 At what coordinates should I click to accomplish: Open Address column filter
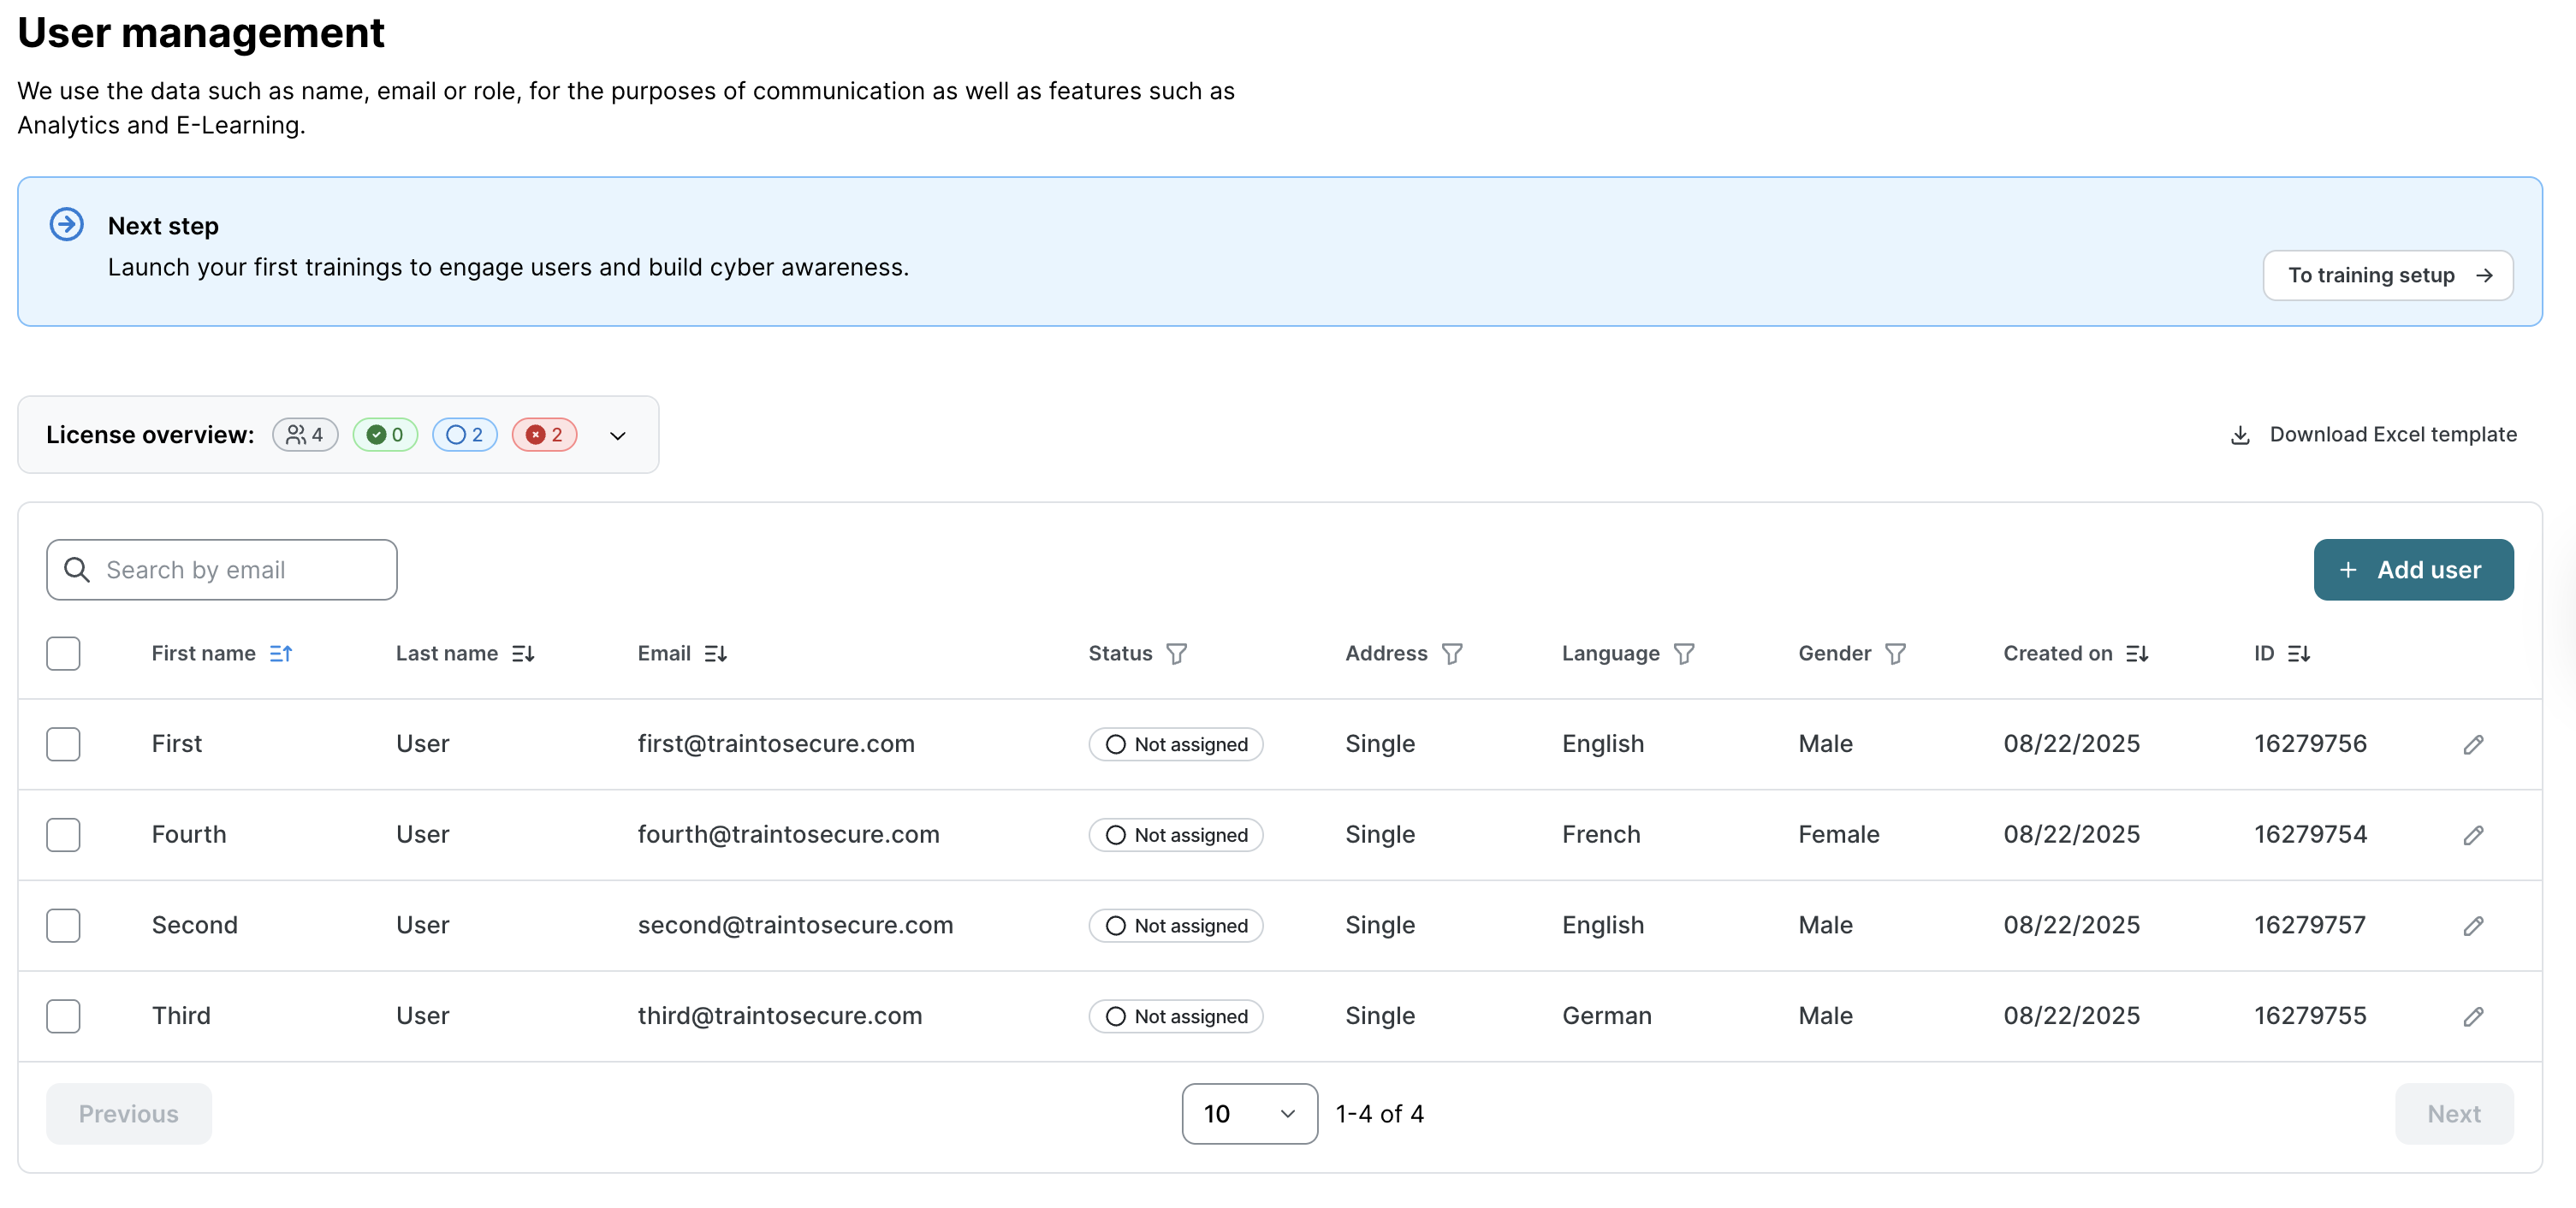click(x=1451, y=653)
